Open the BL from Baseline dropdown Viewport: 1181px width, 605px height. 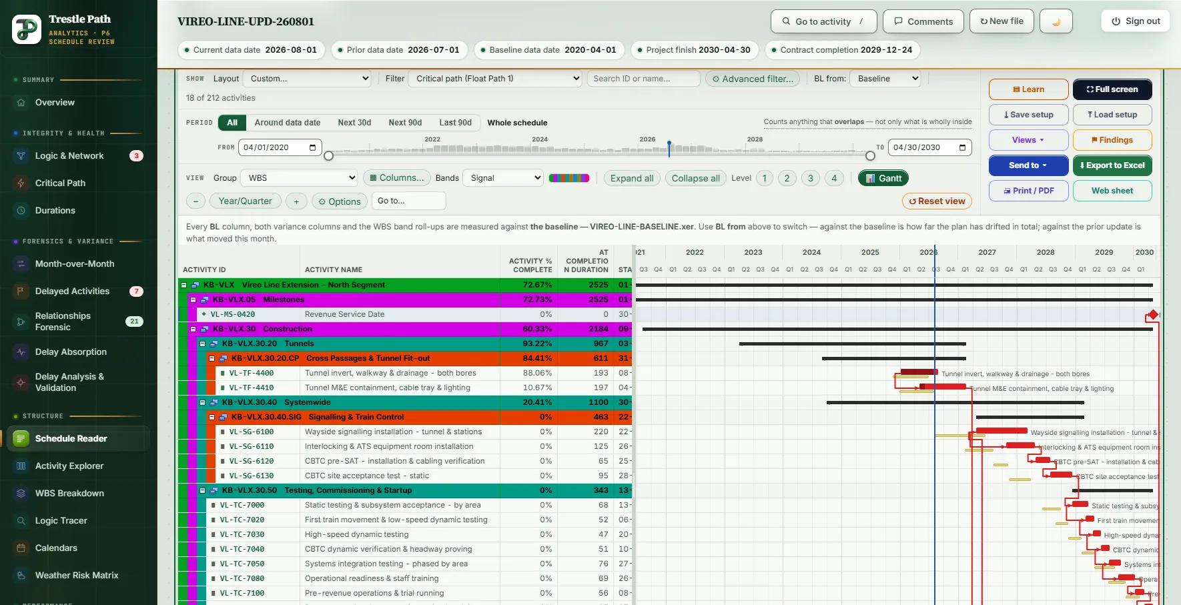886,79
